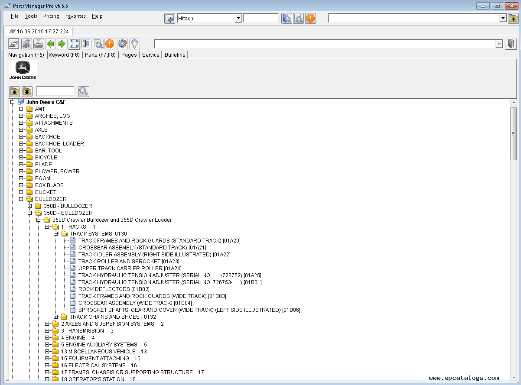Collapse the 350D - BULLDOZER node
521x385 pixels.
coord(29,213)
